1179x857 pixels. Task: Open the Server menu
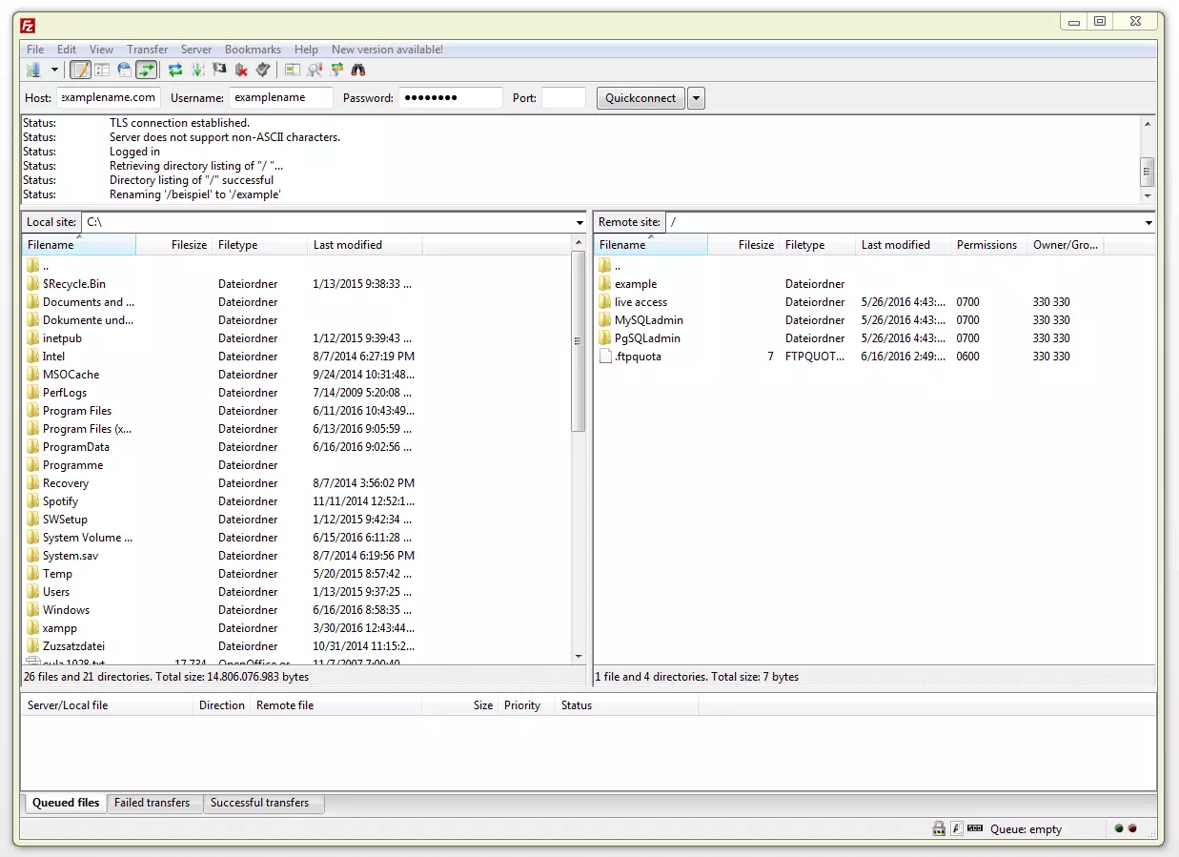pyautogui.click(x=196, y=50)
